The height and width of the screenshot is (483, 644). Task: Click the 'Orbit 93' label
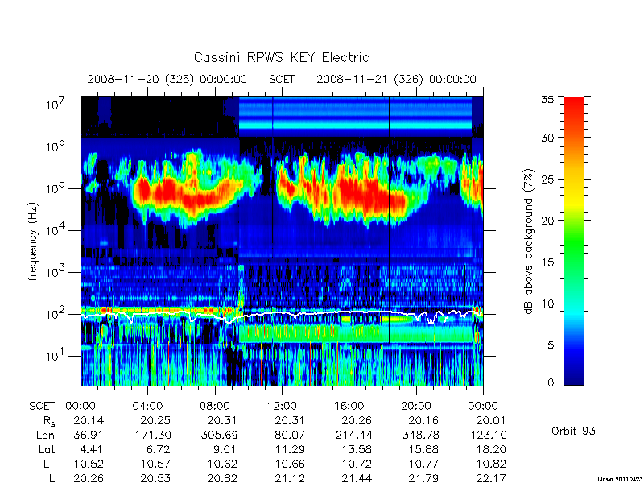(x=573, y=431)
